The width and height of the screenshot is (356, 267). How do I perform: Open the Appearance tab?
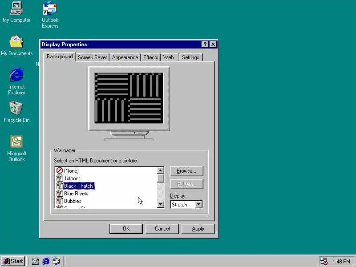coord(125,57)
